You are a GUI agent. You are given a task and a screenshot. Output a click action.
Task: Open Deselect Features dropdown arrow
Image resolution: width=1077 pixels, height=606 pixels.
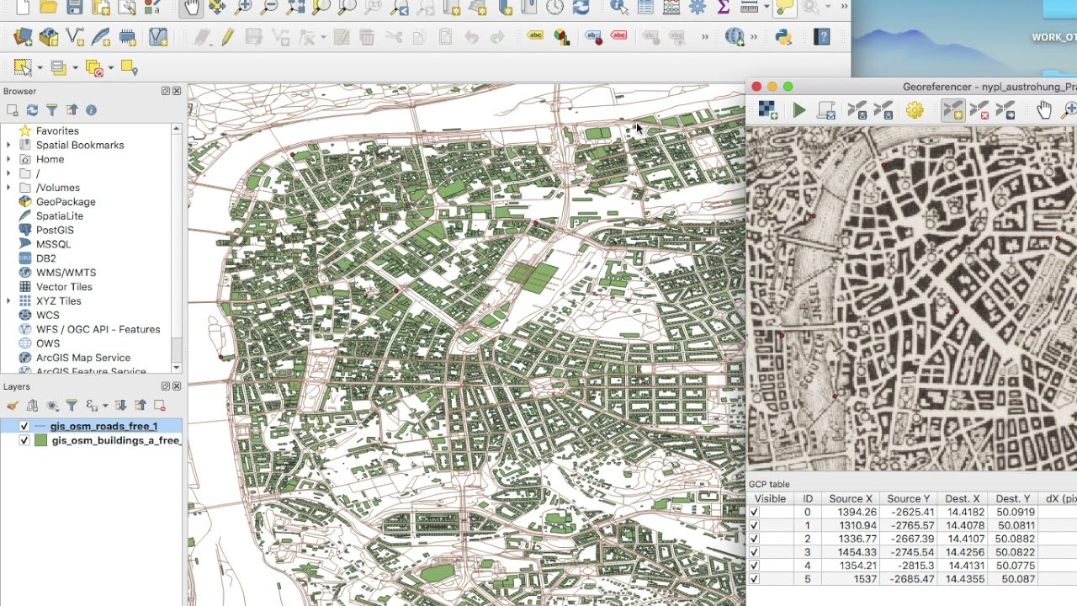[x=110, y=68]
